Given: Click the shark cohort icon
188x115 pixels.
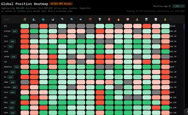Looking at the screenshot, I should (62, 19).
